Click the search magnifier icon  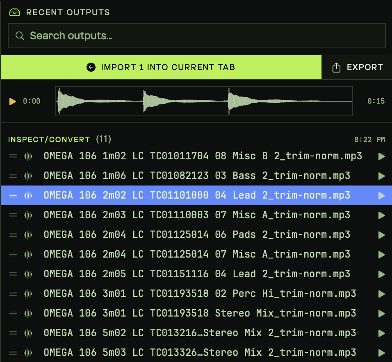tap(20, 36)
